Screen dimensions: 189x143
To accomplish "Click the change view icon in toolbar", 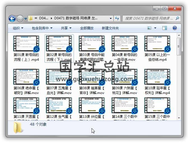I will pos(150,28).
